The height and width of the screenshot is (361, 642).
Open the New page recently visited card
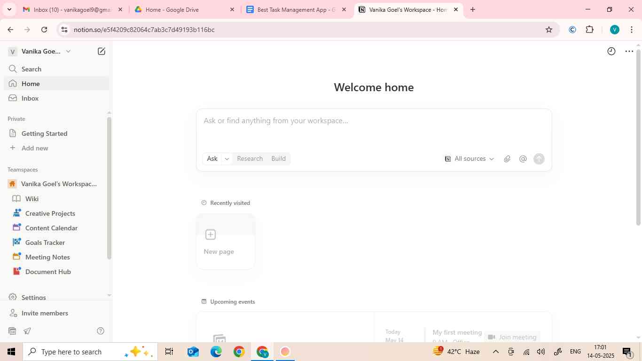(226, 242)
